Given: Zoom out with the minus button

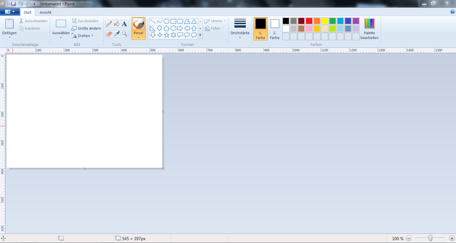Looking at the screenshot, I should [x=409, y=238].
